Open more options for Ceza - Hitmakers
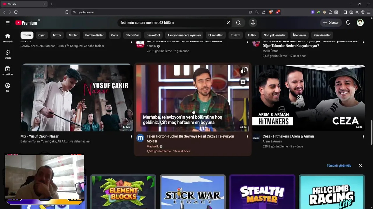373x209 pixels. [363, 136]
